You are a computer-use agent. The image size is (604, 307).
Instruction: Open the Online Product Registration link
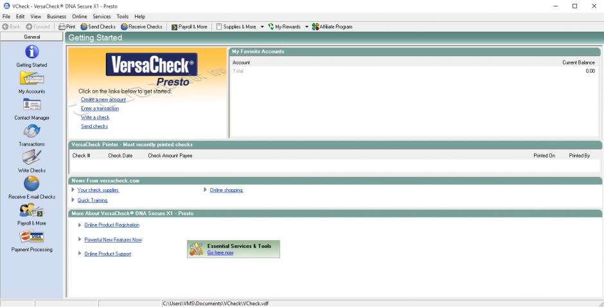coord(112,225)
